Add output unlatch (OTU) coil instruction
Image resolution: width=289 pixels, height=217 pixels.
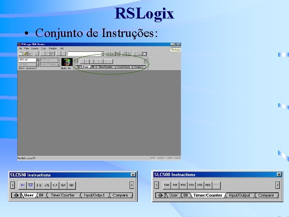71,185
